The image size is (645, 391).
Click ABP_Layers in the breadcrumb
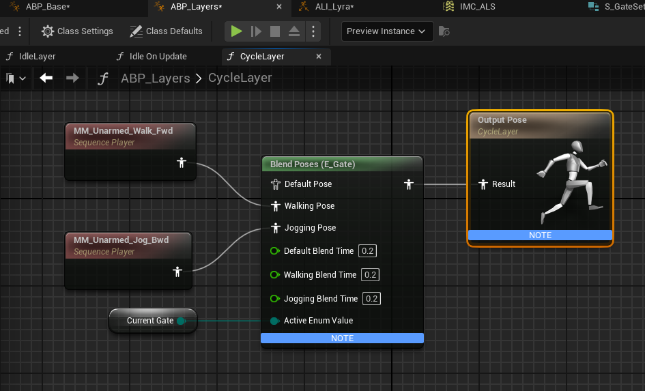point(156,78)
